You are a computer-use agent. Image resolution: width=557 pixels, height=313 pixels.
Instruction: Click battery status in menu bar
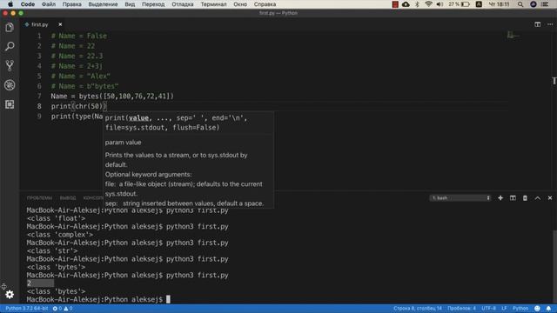(459, 4)
